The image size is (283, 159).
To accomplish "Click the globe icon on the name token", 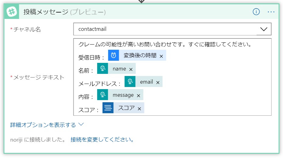I will pos(103,69).
